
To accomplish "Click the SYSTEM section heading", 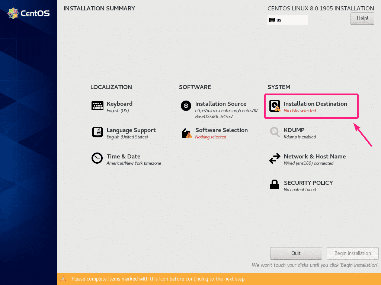I will 279,87.
